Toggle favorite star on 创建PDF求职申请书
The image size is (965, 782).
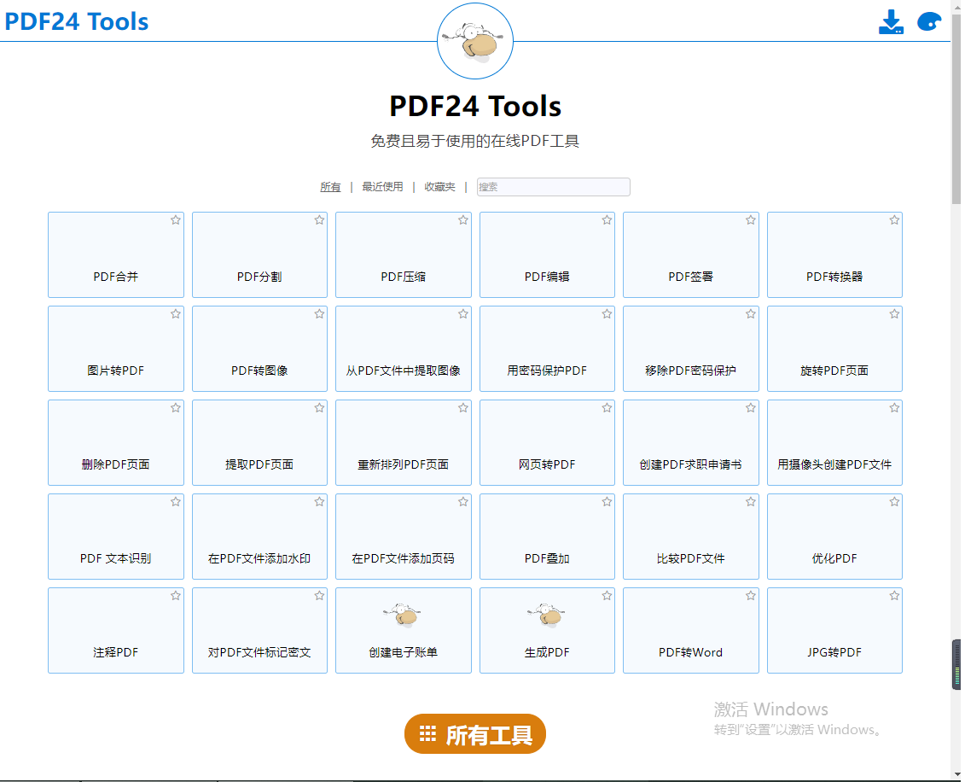pos(751,407)
